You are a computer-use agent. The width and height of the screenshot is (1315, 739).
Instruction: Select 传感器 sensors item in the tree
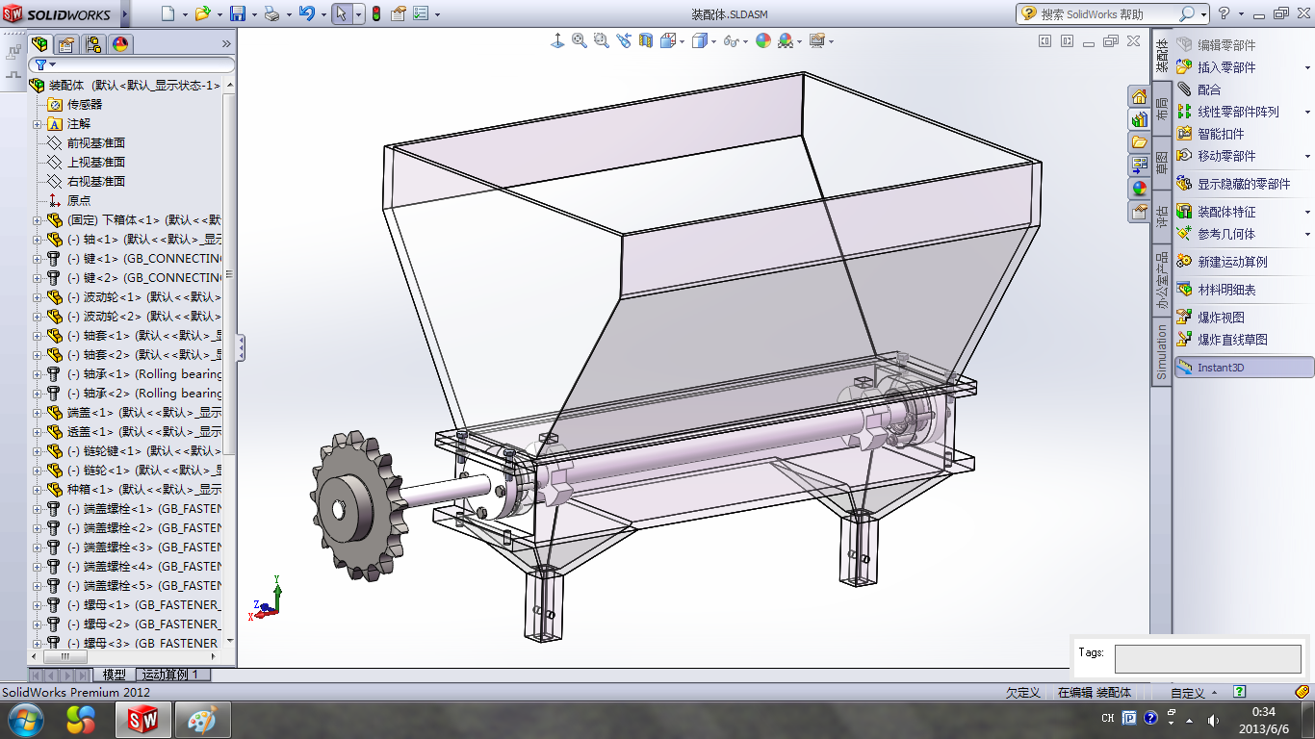point(85,105)
